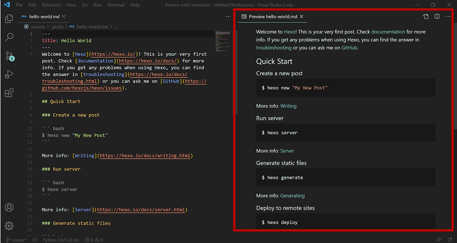Open the Help menu
Screen dimensions: 457x243
135,5
